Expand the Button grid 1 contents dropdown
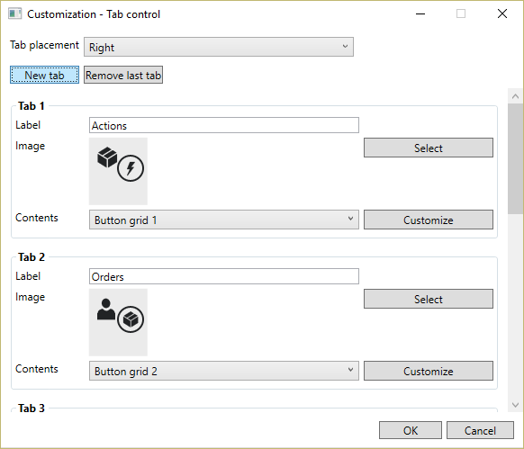The height and width of the screenshot is (449, 524). (x=224, y=220)
